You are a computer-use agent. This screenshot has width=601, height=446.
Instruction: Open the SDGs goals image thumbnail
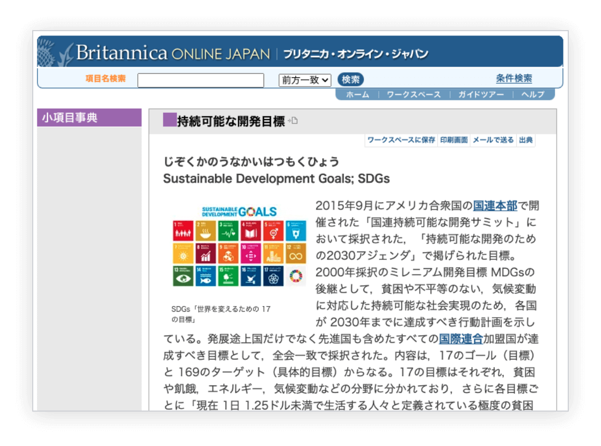239,246
